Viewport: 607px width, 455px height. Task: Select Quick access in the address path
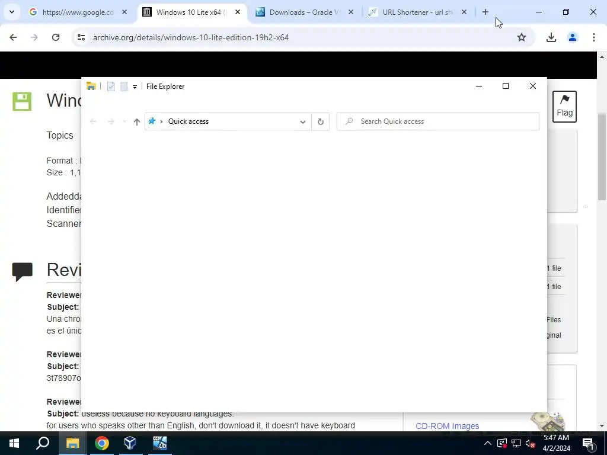click(188, 121)
